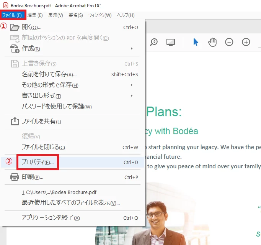The image size is (261, 245).
Task: Select 作成(R) menu entry
Action: tap(72, 49)
